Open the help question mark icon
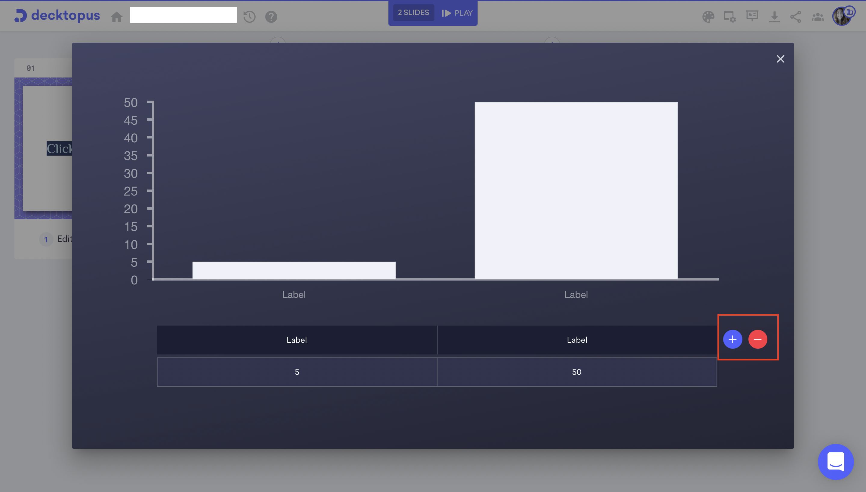 [x=271, y=17]
